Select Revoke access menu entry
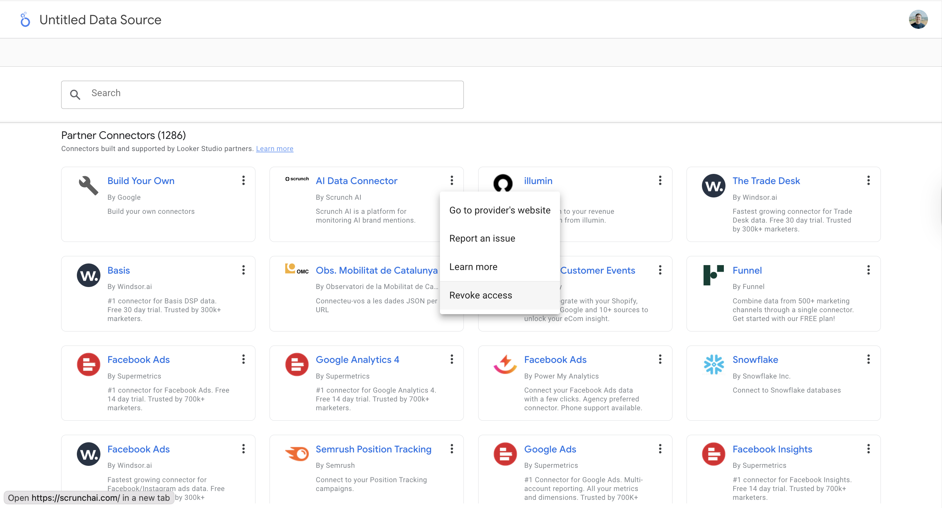The width and height of the screenshot is (942, 508). (x=480, y=295)
